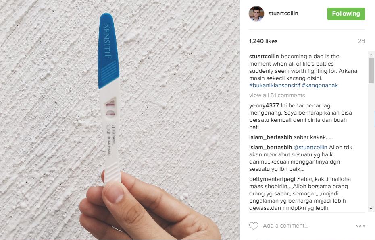This screenshot has height=240, width=375.
Task: Open the #kangenanak hashtag
Action: click(320, 85)
